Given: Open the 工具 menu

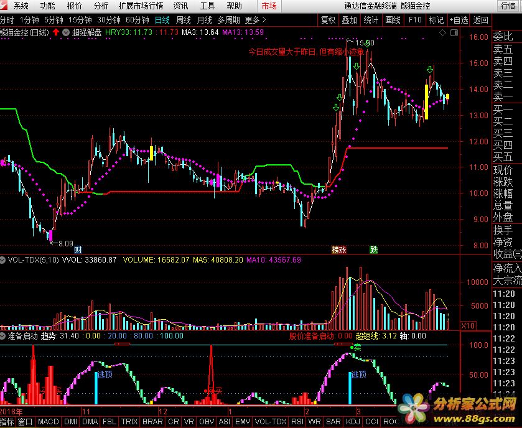Looking at the screenshot, I should [207, 6].
